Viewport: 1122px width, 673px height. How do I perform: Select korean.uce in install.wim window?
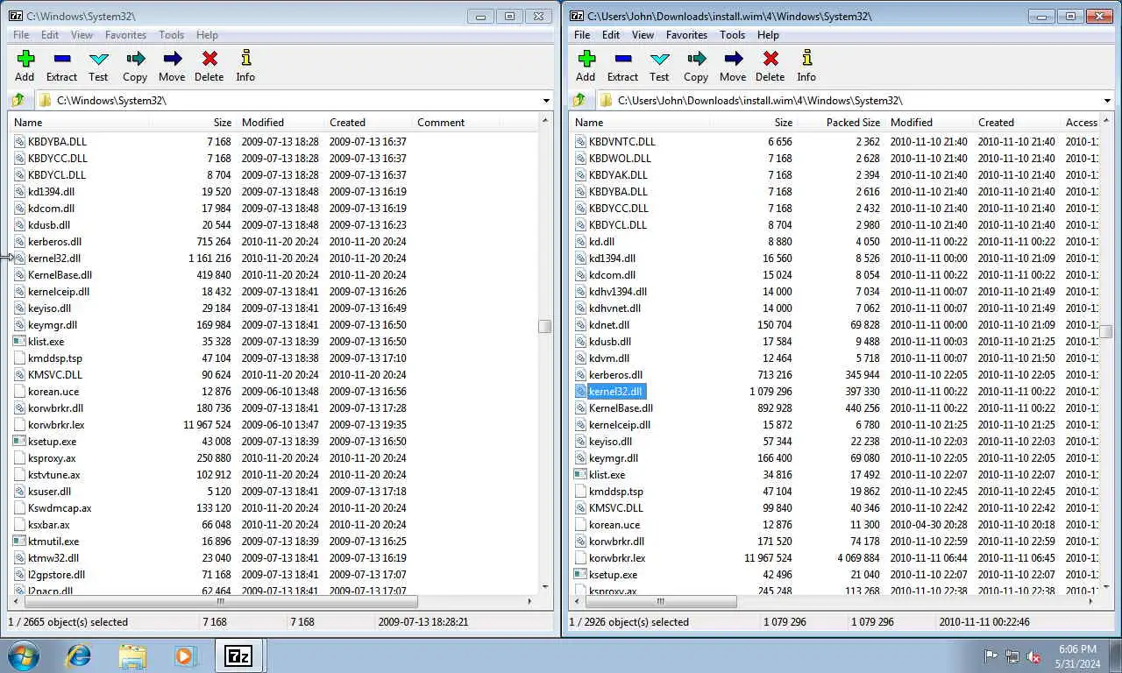[x=614, y=525]
